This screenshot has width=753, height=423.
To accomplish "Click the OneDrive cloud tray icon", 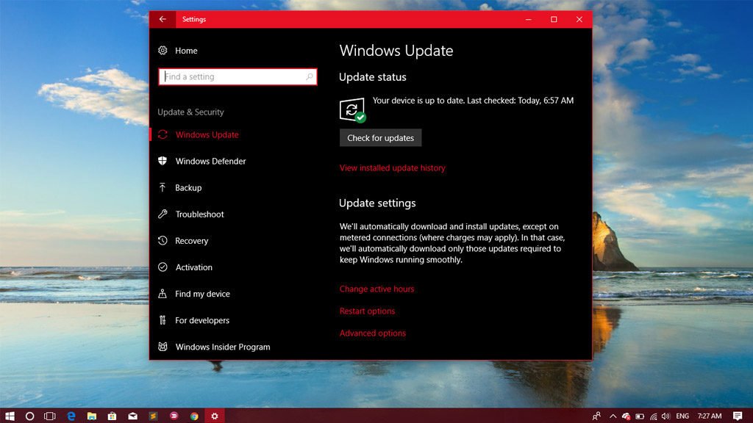I will 626,416.
